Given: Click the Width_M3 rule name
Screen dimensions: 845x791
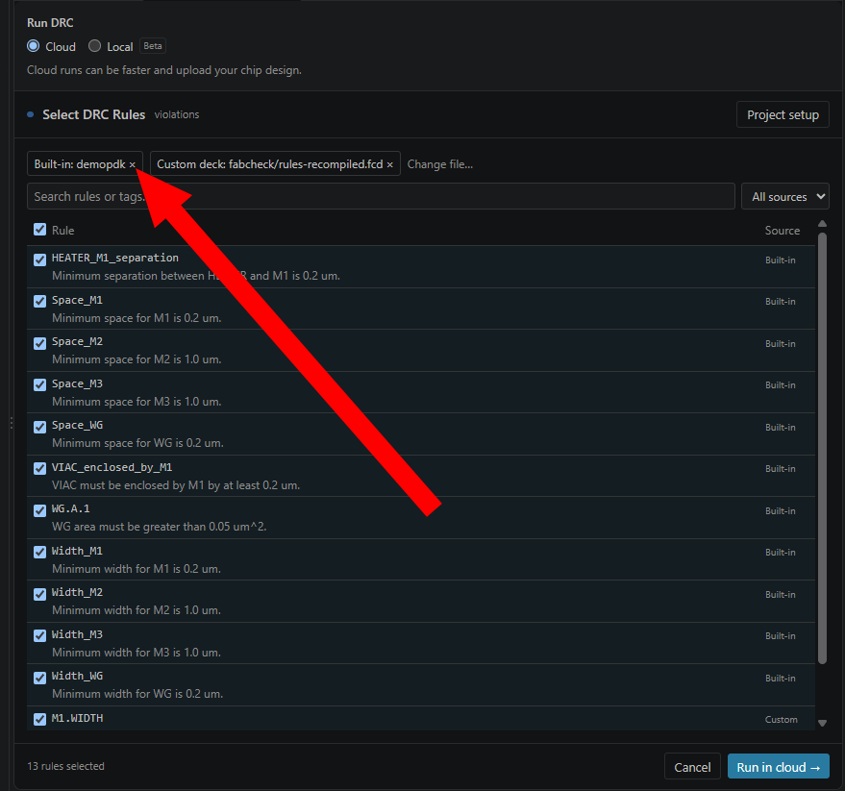Looking at the screenshot, I should [77, 634].
